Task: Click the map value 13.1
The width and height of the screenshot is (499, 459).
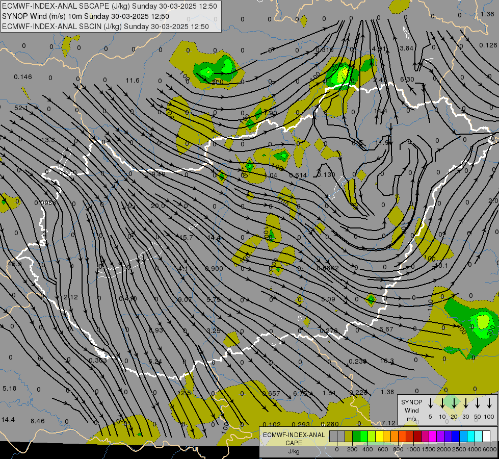Action: pos(441,265)
